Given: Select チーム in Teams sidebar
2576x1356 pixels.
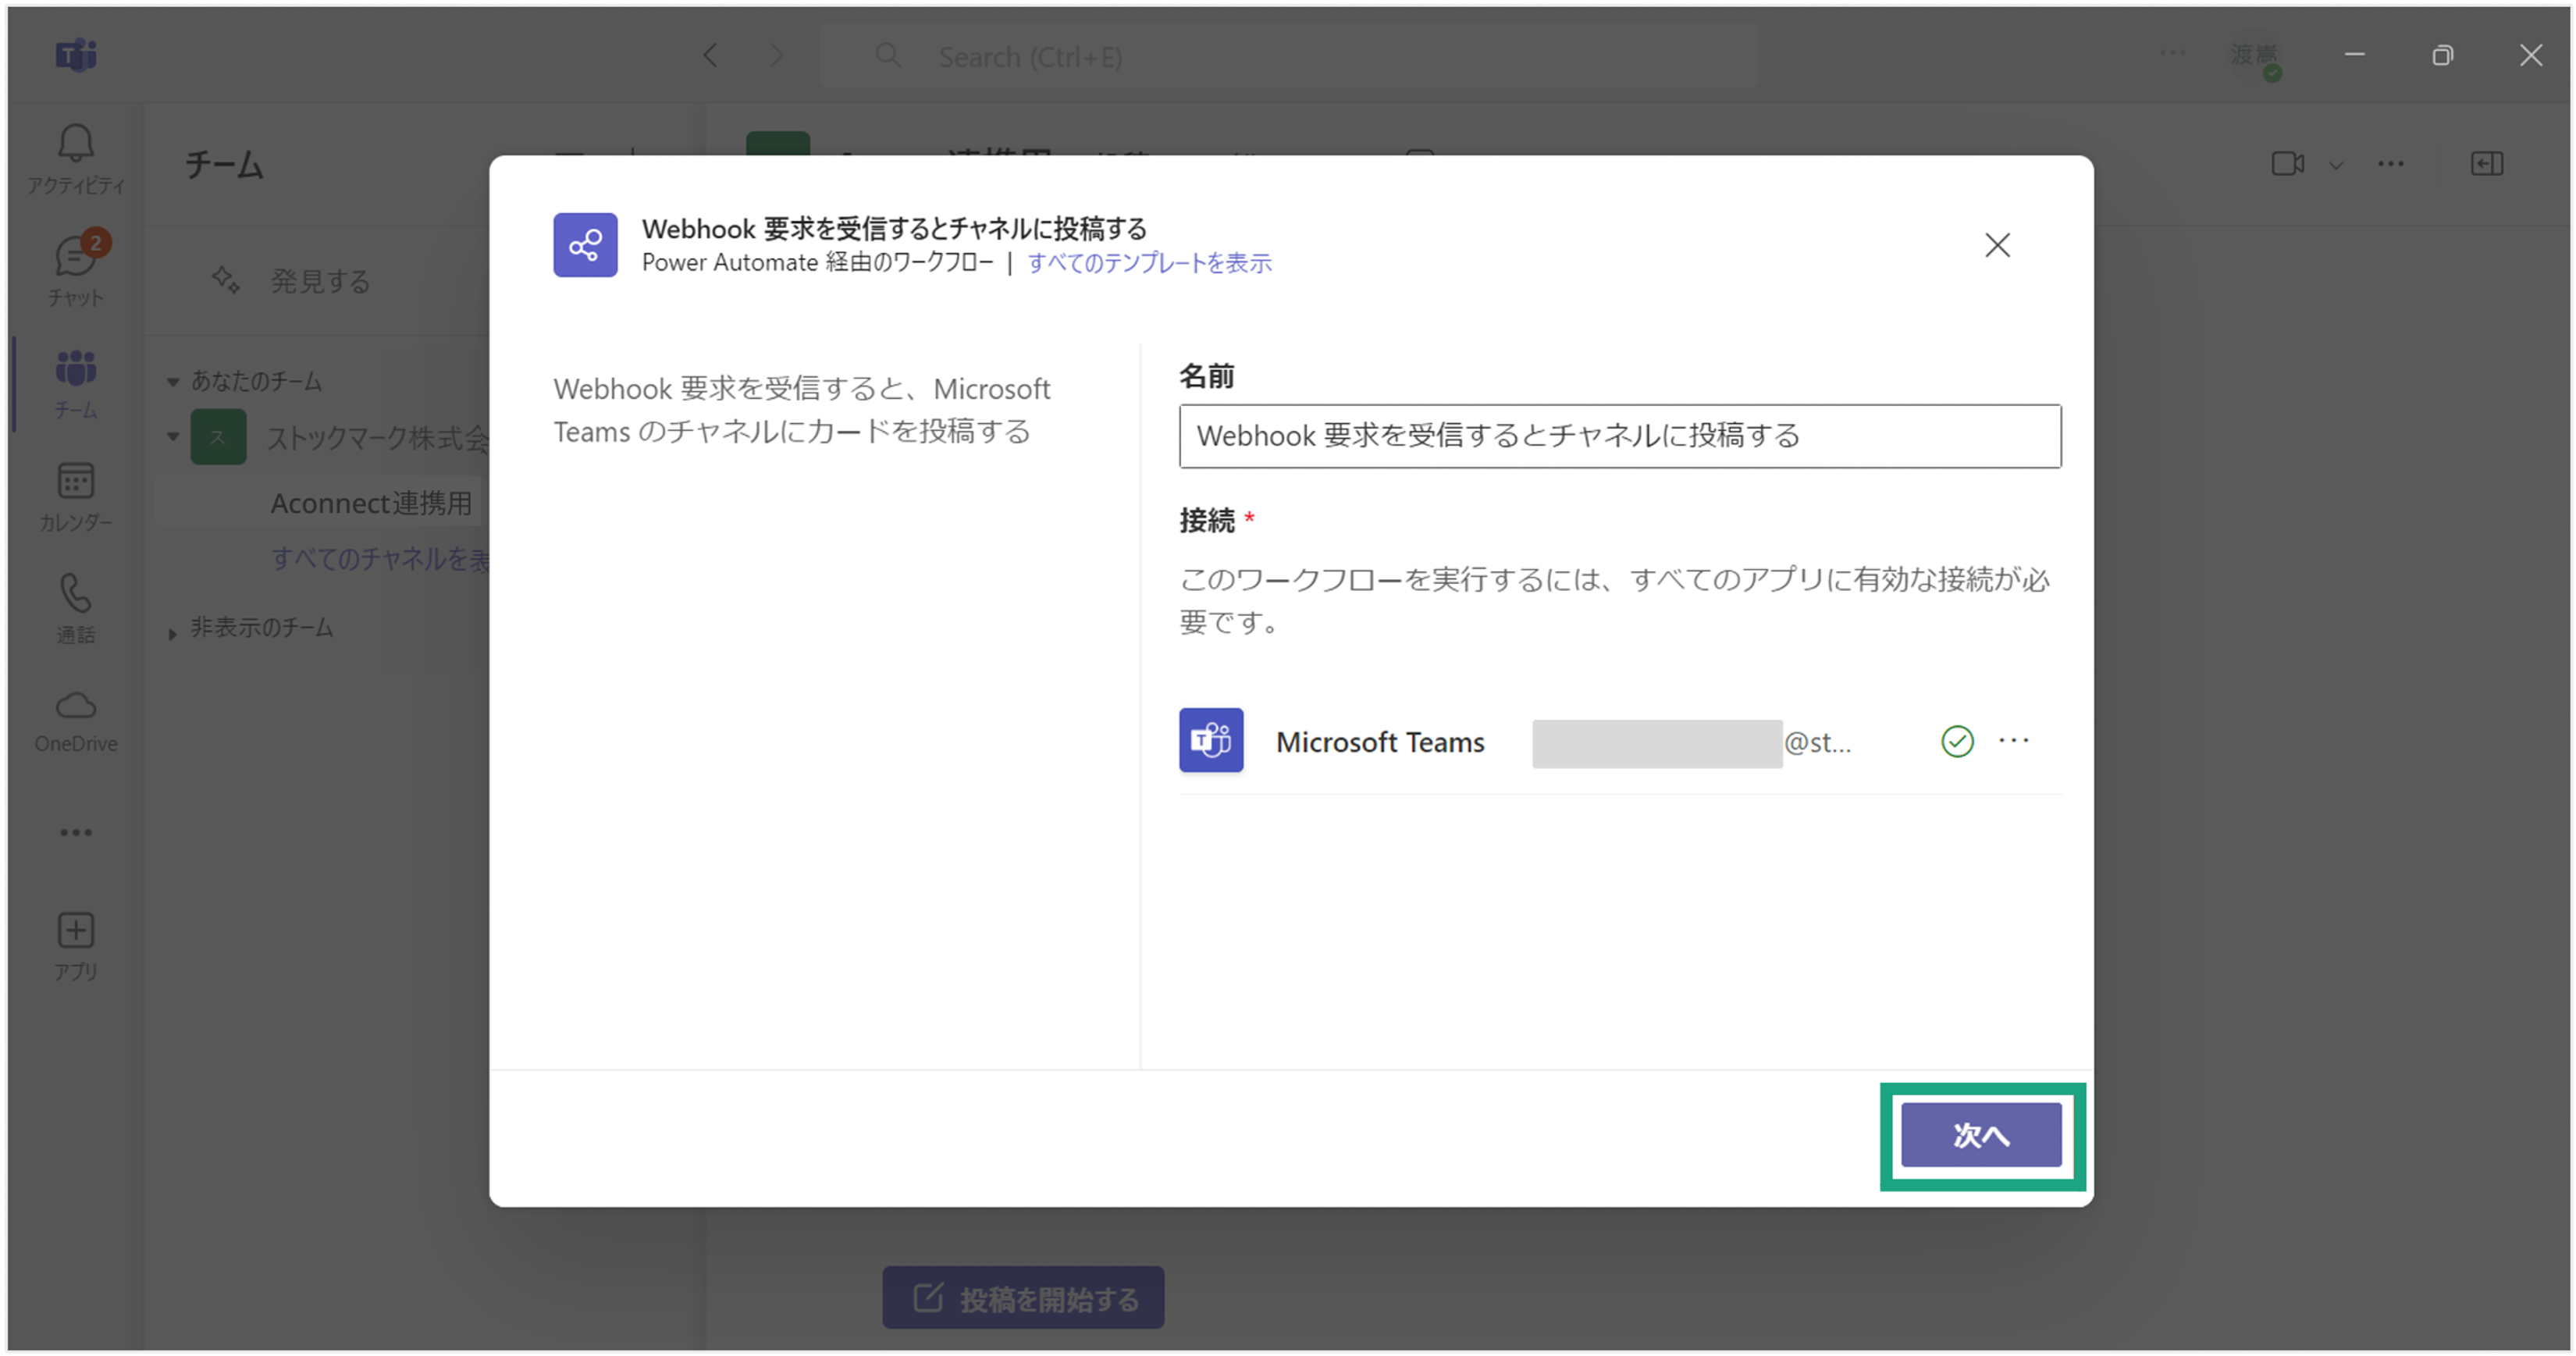Looking at the screenshot, I should pyautogui.click(x=76, y=384).
